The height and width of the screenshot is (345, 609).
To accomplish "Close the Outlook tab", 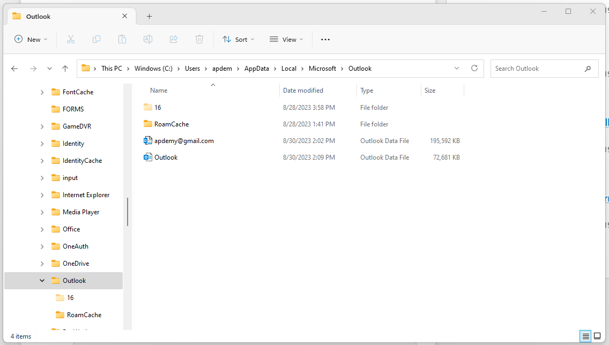I will click(x=125, y=16).
